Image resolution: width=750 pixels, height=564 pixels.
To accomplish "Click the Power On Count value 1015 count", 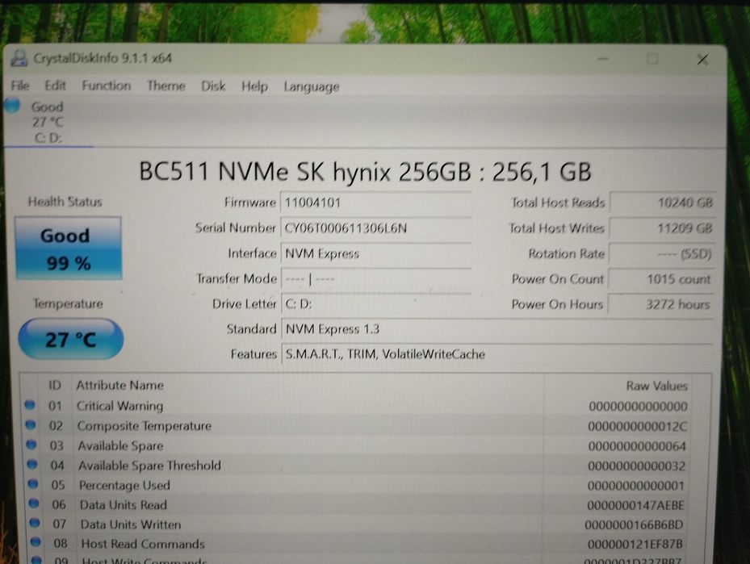I will pyautogui.click(x=661, y=279).
